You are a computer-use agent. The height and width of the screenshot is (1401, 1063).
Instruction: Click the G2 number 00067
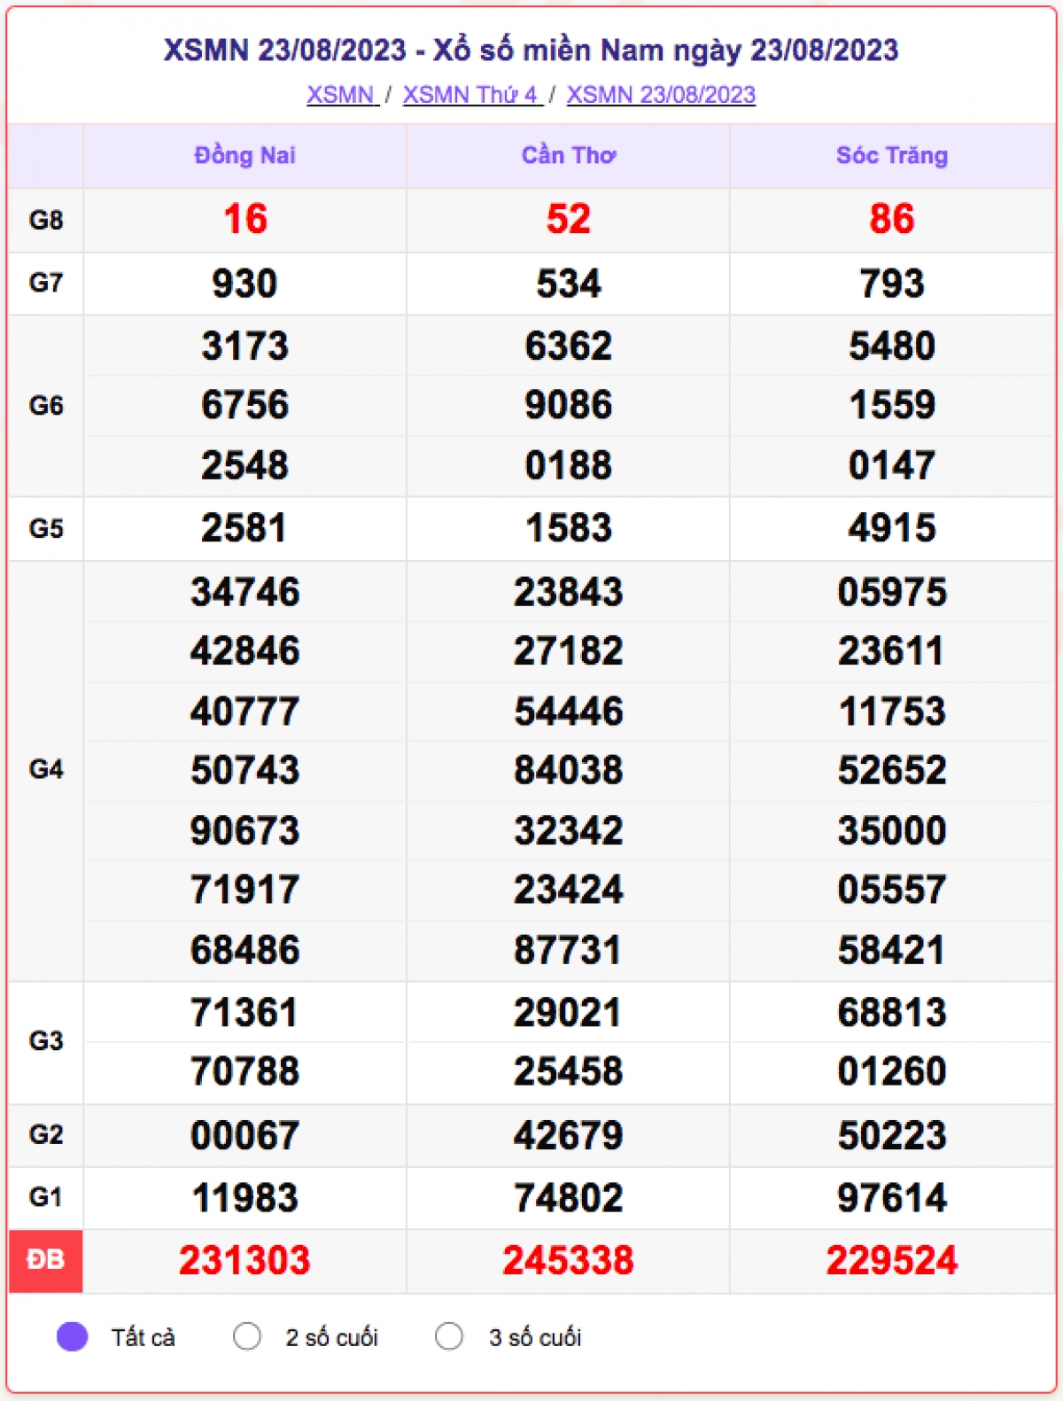[245, 1136]
